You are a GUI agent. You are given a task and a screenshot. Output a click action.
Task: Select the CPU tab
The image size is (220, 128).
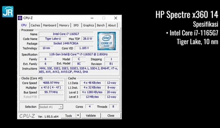[24, 25]
